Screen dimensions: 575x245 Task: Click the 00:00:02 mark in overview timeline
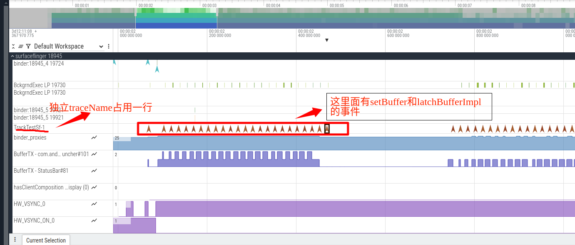(145, 5)
